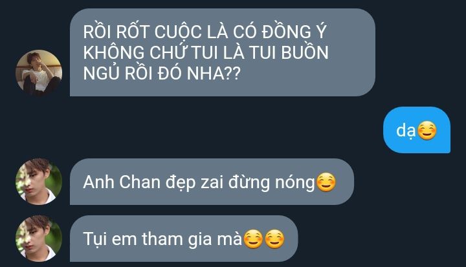Select the "Anh Chan đẹp zai đừng nóng" bubble
466x267 pixels.
click(x=212, y=182)
